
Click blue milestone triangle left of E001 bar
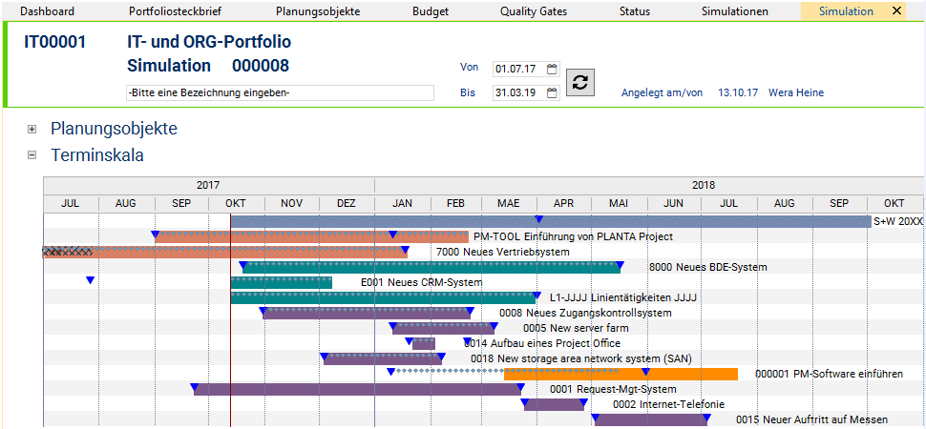point(90,280)
